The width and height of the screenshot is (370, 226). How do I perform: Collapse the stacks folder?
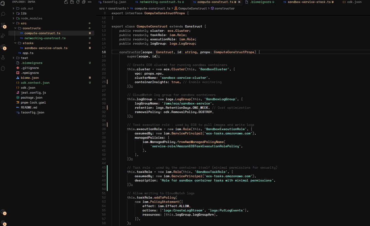pos(51,43)
